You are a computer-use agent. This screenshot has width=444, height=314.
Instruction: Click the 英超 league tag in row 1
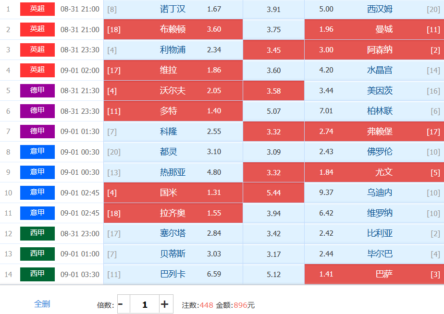tap(37, 9)
